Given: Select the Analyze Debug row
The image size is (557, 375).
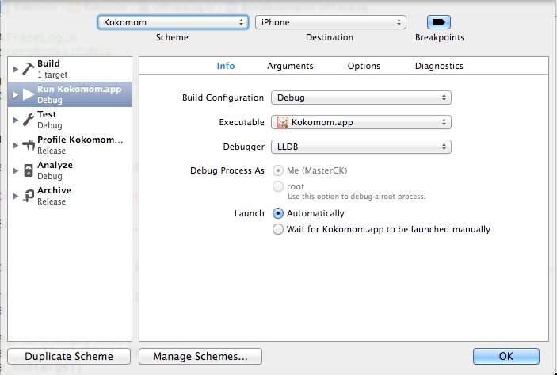Looking at the screenshot, I should pyautogui.click(x=70, y=170).
